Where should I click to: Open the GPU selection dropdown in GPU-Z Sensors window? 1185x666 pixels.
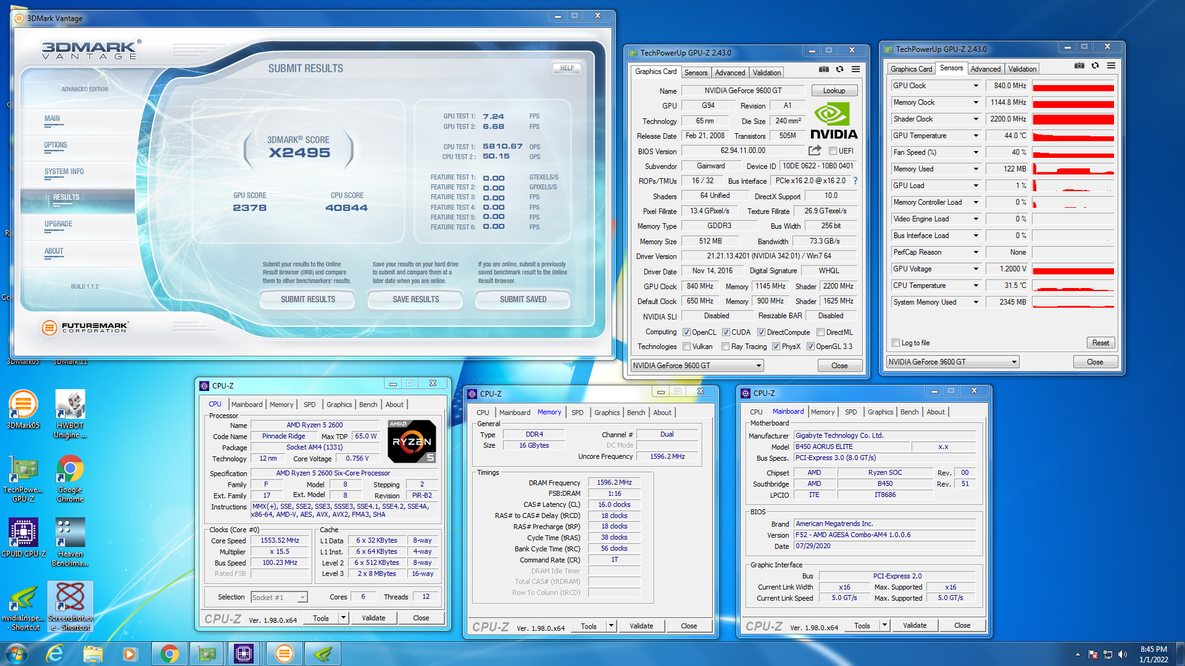(x=952, y=362)
